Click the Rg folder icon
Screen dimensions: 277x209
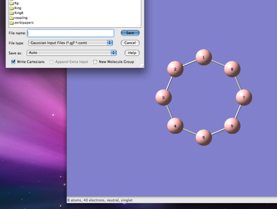12,3
